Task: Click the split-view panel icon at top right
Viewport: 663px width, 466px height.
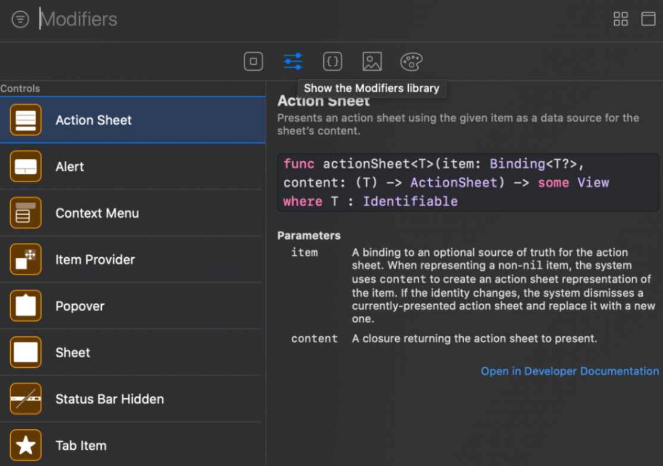Action: 649,19
